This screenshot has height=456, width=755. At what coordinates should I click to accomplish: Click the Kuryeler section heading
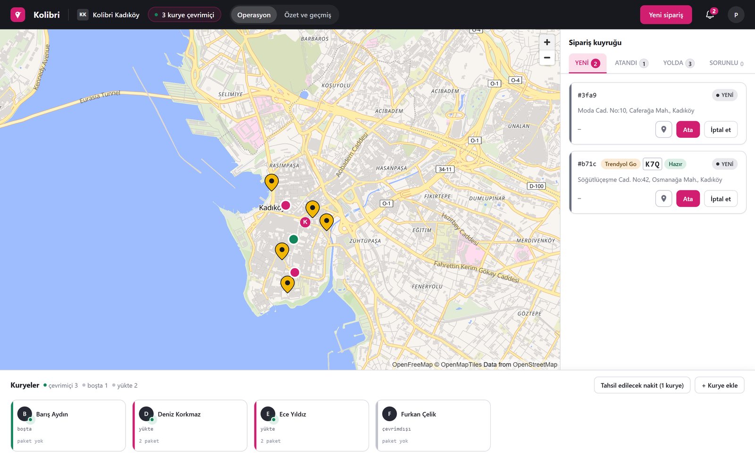(25, 385)
